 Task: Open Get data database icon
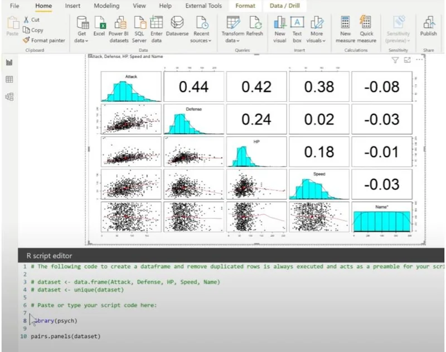coord(83,22)
